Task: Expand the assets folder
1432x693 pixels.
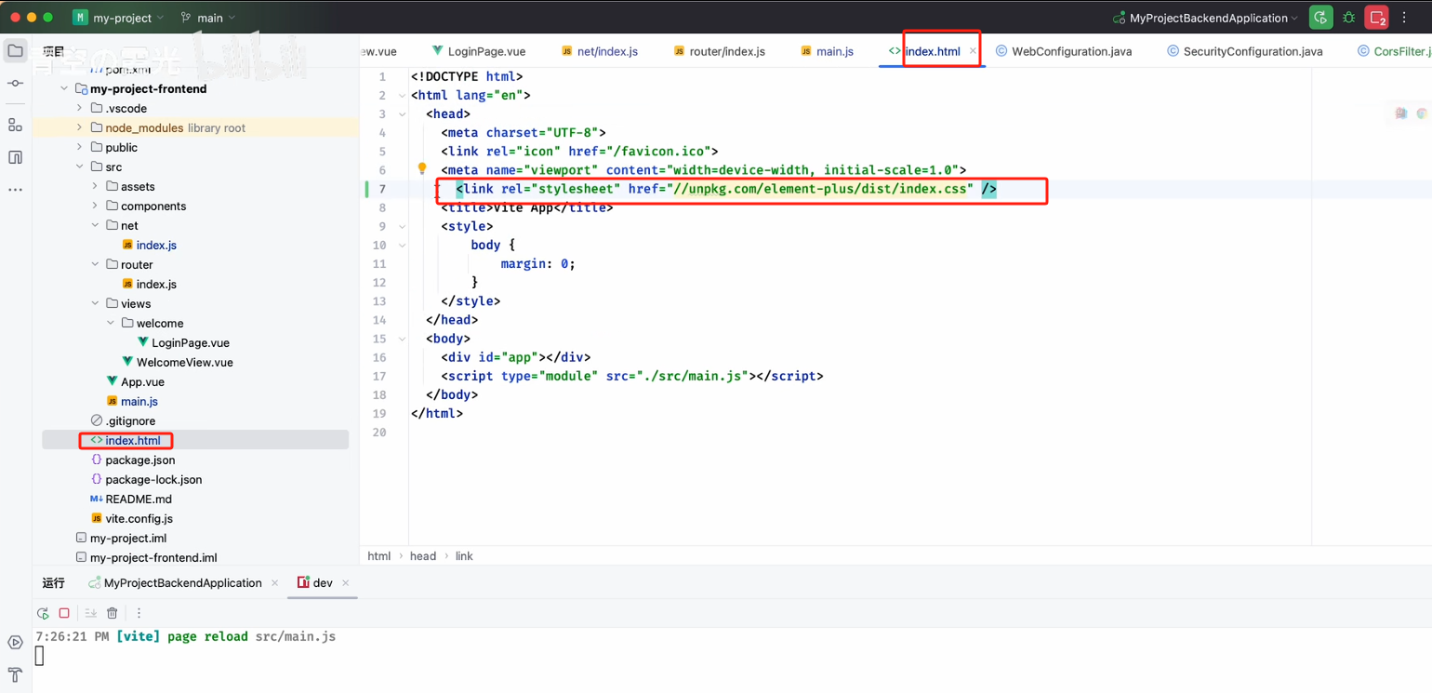Action: 95,187
